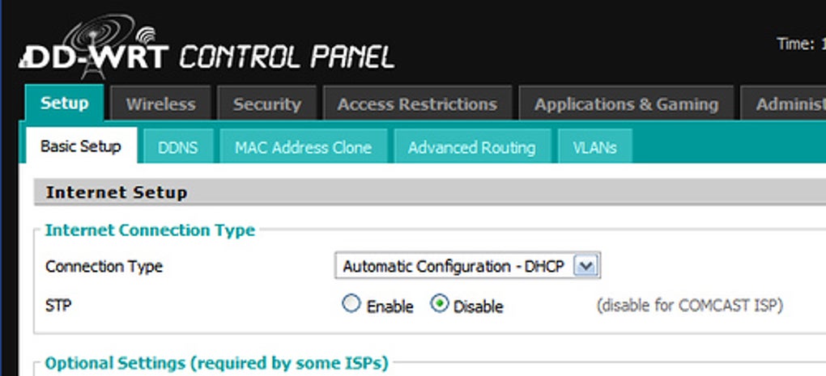
Task: Open the Advanced Routing sub-tab
Action: [472, 146]
